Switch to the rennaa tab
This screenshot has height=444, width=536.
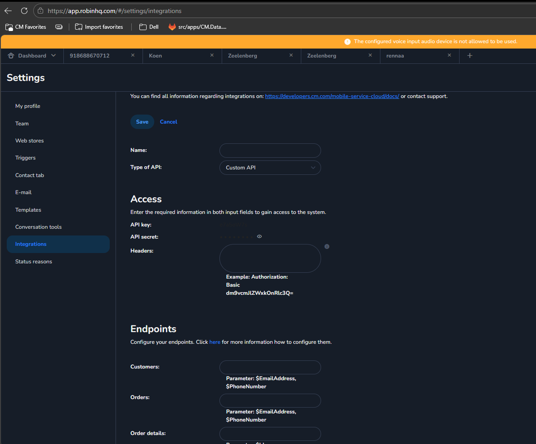[x=395, y=56]
